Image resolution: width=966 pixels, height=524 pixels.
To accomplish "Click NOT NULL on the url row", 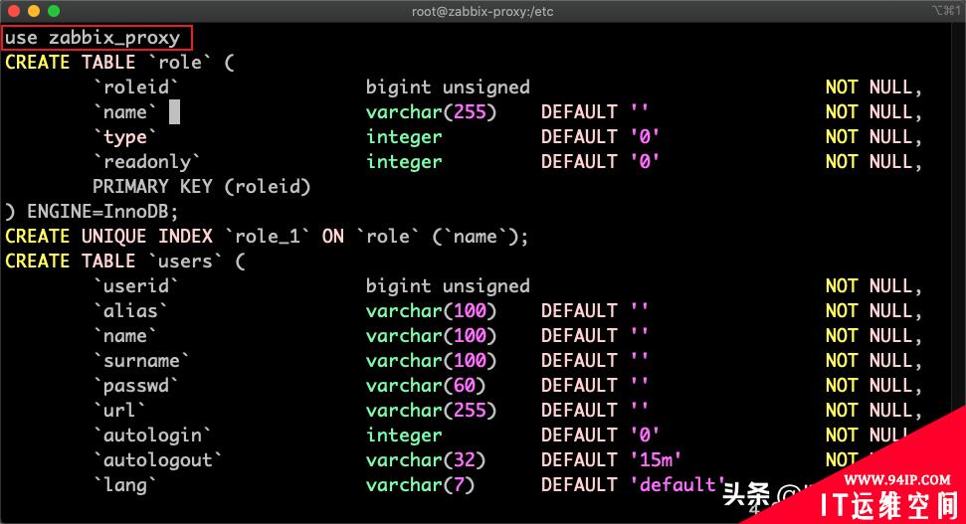I will 872,410.
